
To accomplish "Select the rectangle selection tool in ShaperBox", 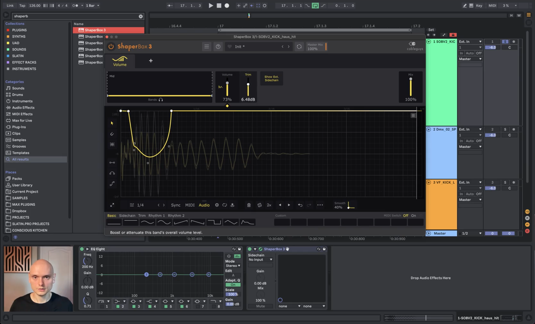I will tap(112, 144).
